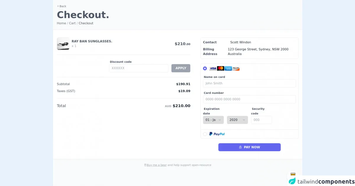Click the beer mug icon in the footer

[x=145, y=165]
